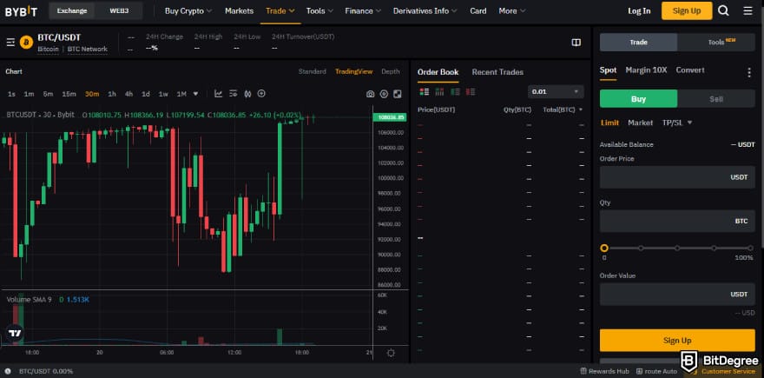Change the candlestick chart type icon
764x378 pixels.
247,94
